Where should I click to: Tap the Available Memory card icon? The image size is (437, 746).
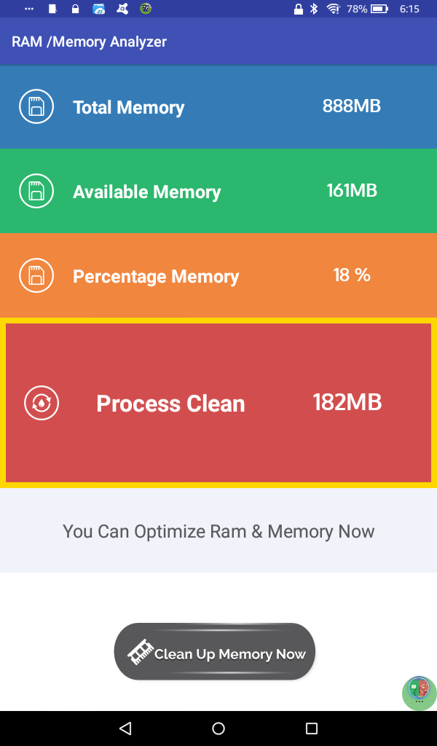(x=36, y=192)
